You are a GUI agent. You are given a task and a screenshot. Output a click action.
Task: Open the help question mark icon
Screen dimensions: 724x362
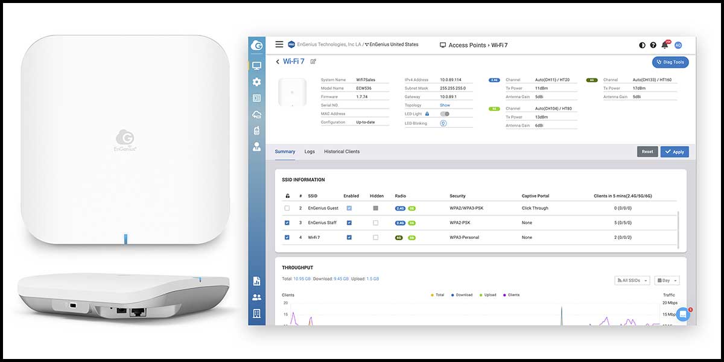click(x=653, y=45)
